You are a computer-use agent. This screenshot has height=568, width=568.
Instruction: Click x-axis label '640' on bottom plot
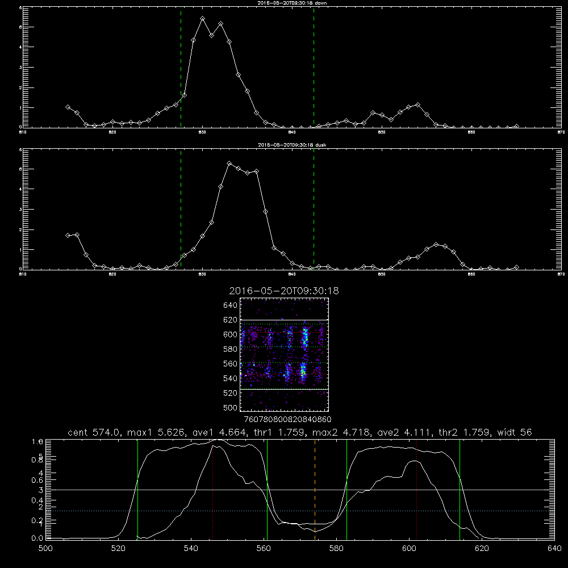tap(554, 549)
